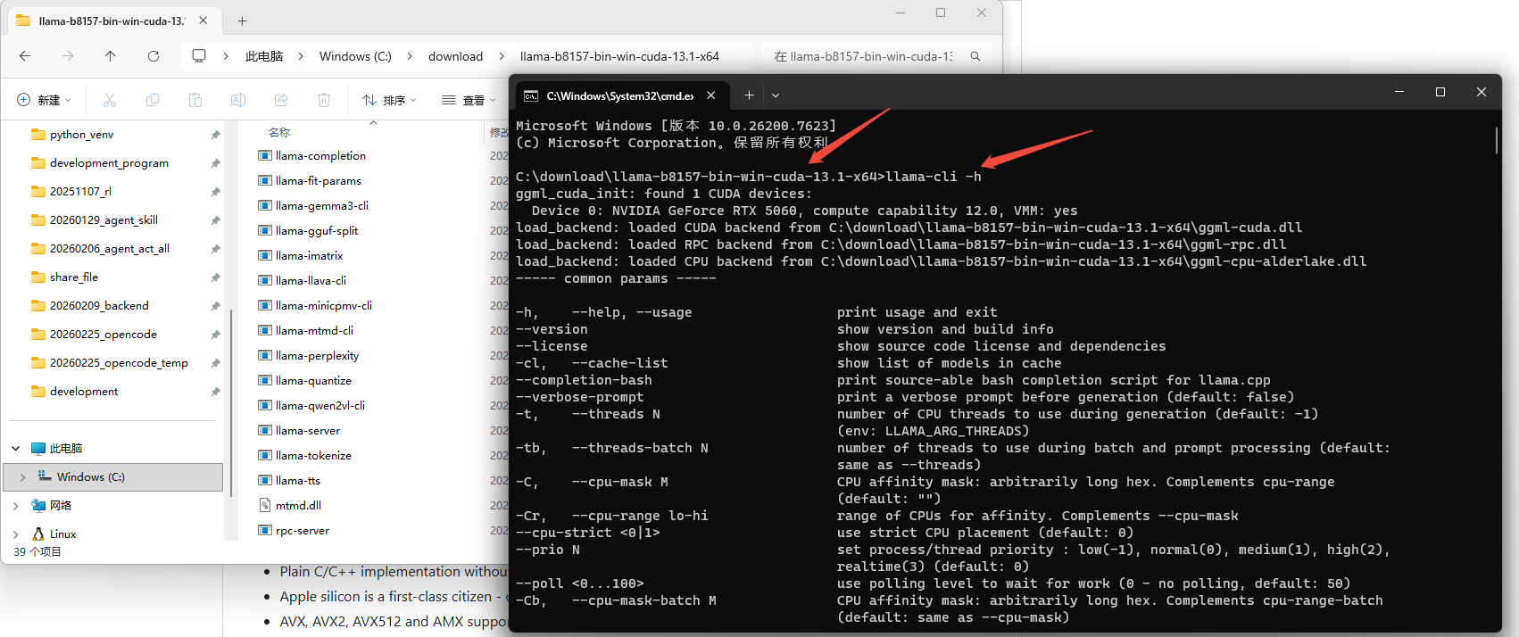Screen dimensions: 1519x637
Task: Select the llama-gguf-split file
Action: (x=317, y=230)
